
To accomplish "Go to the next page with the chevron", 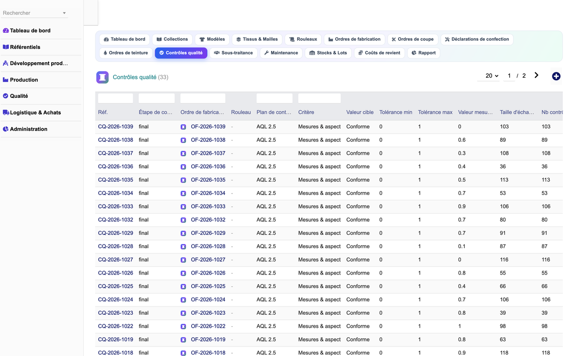I will coord(536,75).
